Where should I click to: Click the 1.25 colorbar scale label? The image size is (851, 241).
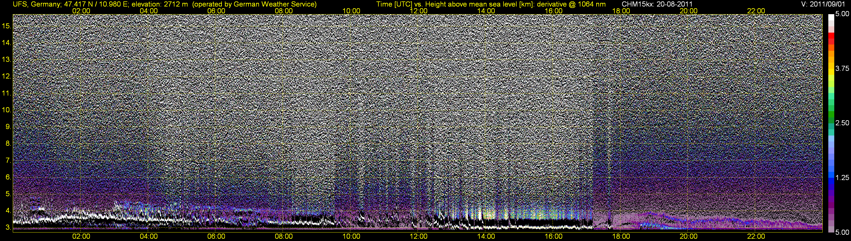842,177
